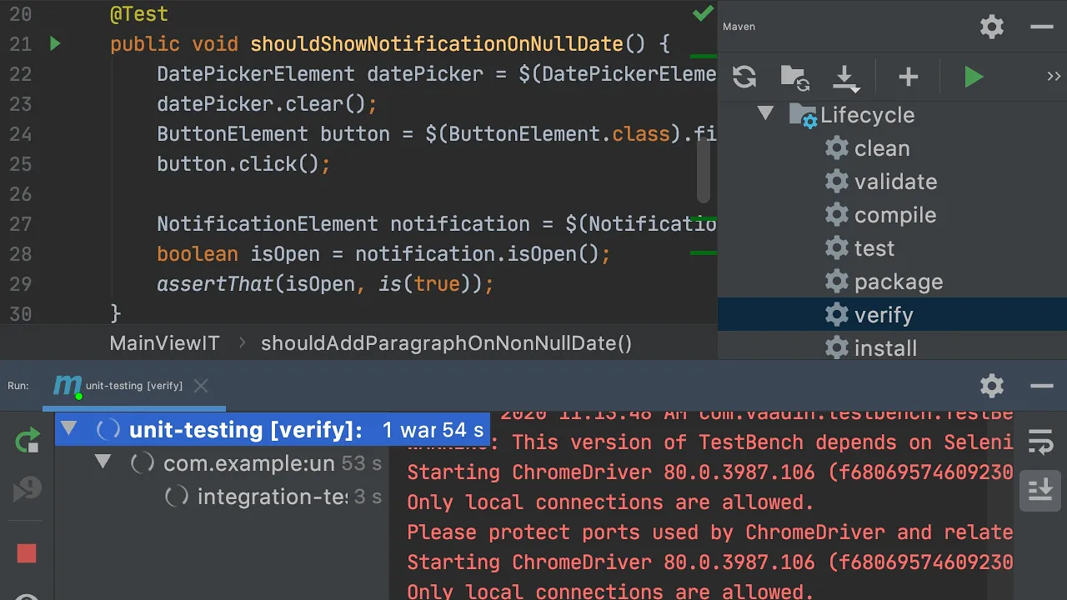
Task: Run Maven build with green play icon
Action: [973, 77]
